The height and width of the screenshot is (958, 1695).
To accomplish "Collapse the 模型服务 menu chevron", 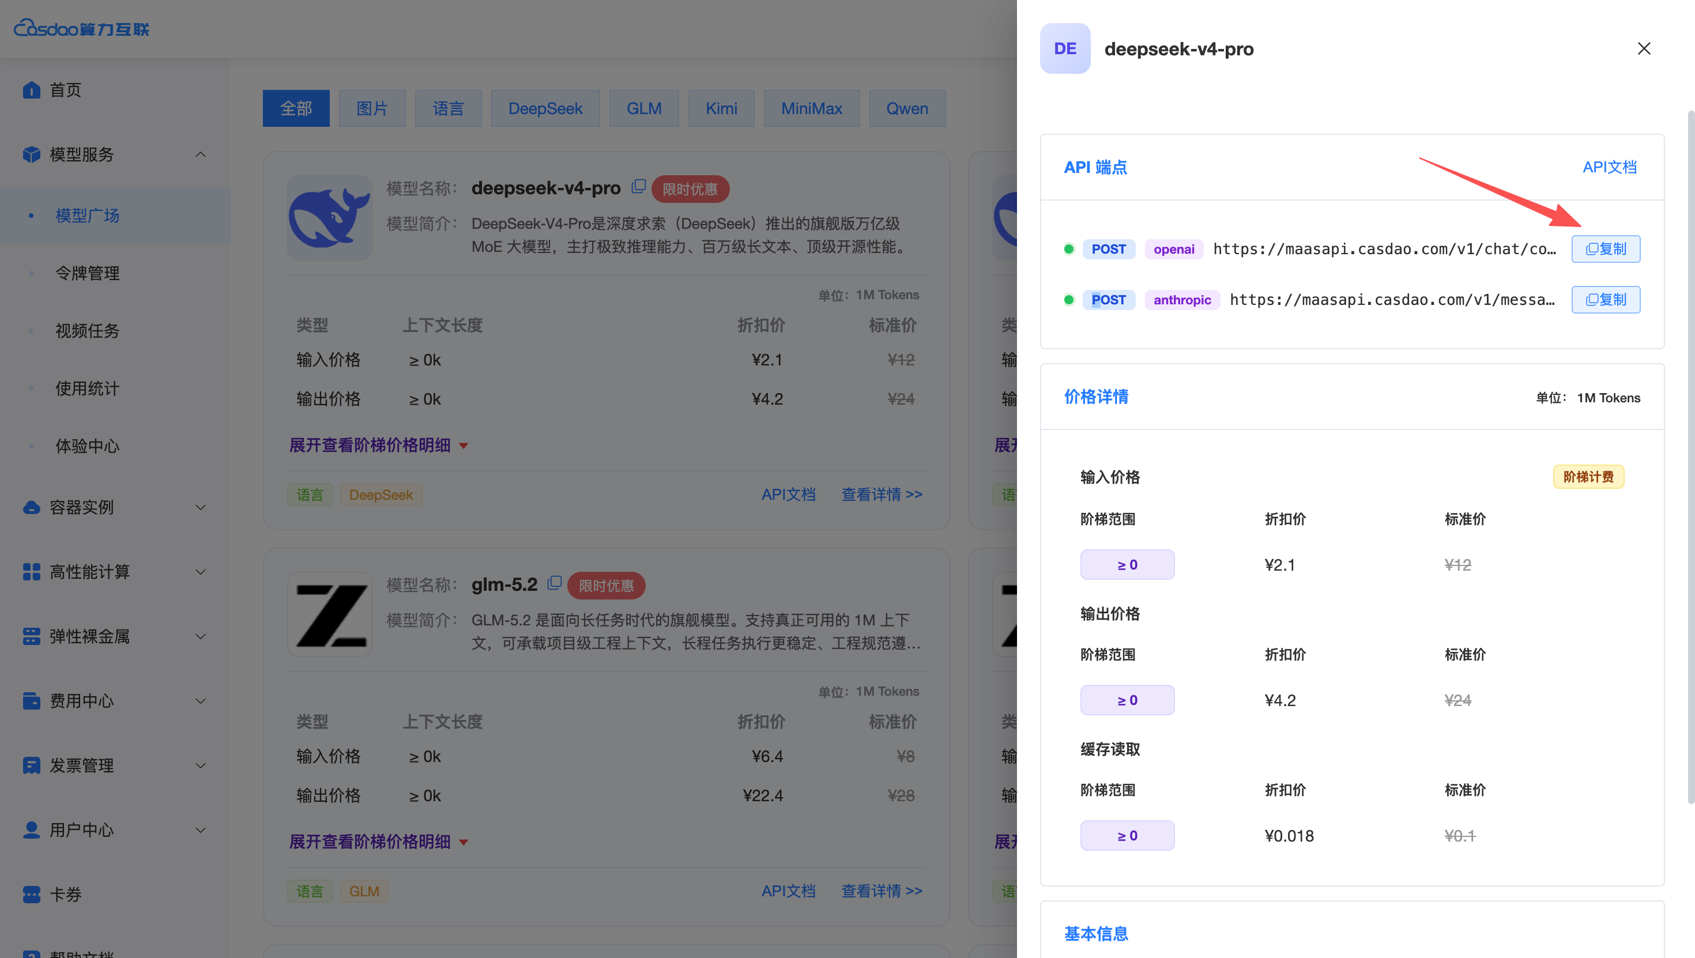I will [x=201, y=154].
